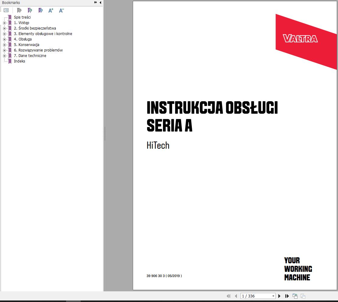Decrease bookmark text size
This screenshot has width=338, height=302.
(x=62, y=10)
